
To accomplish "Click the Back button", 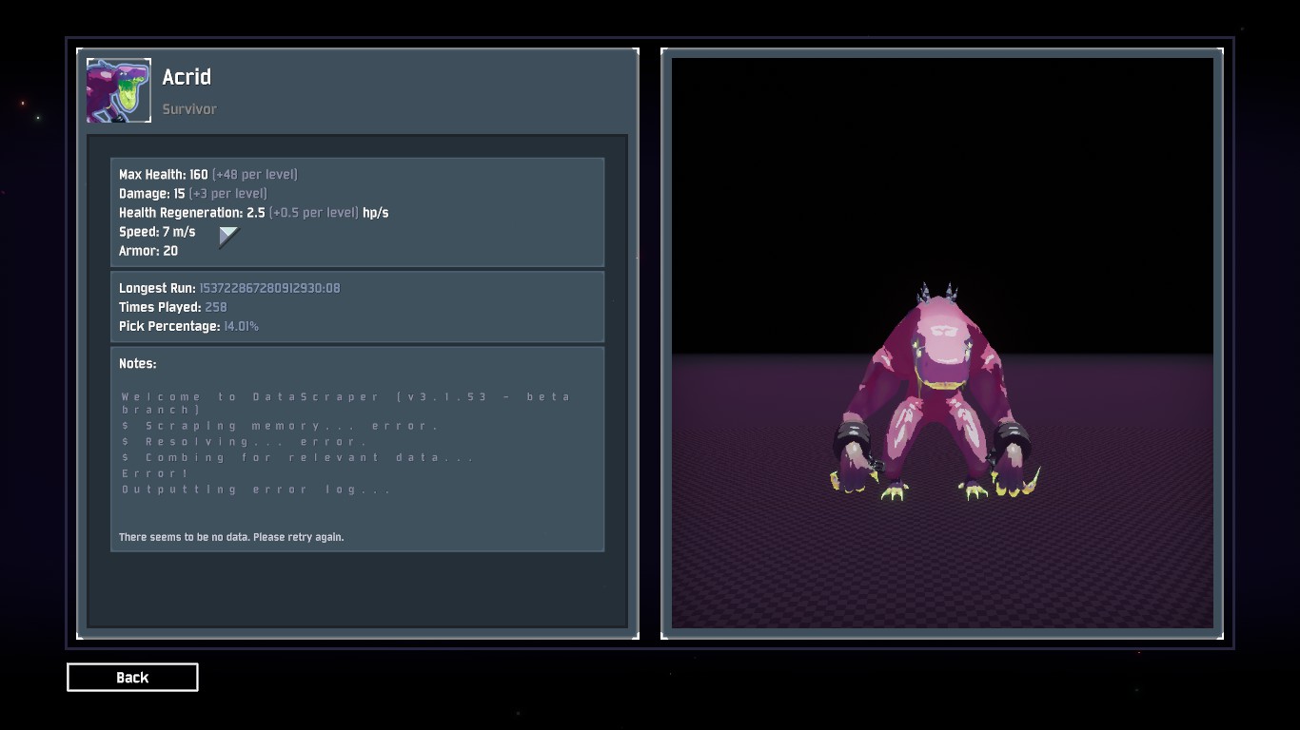I will pyautogui.click(x=132, y=678).
